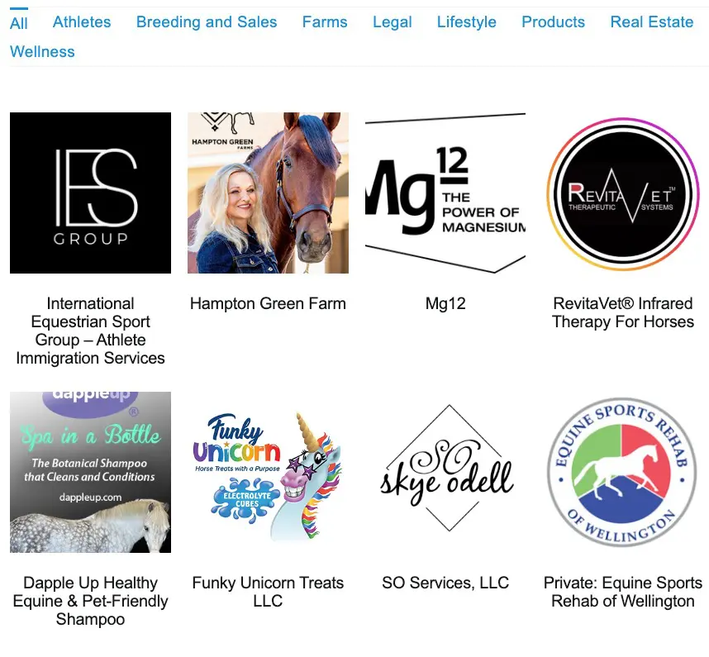The width and height of the screenshot is (709, 657).
Task: Open the Equine Sports Rehab of Wellington emblem
Action: click(x=622, y=472)
